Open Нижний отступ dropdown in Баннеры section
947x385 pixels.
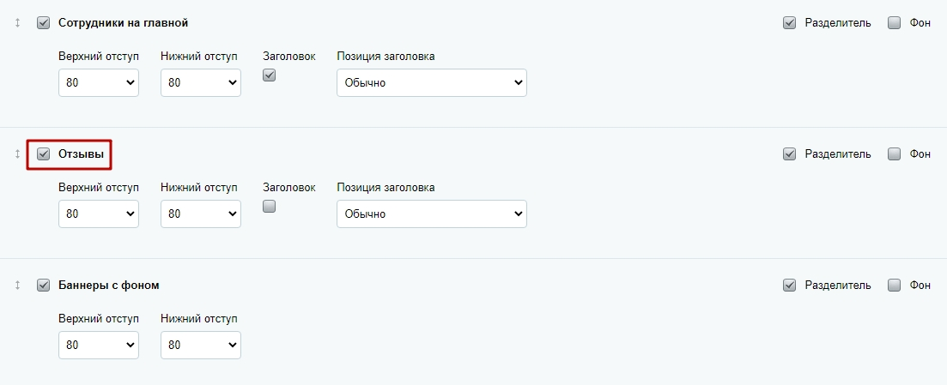coord(200,346)
